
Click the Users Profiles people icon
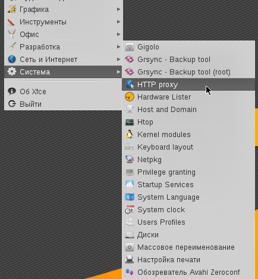(x=130, y=222)
